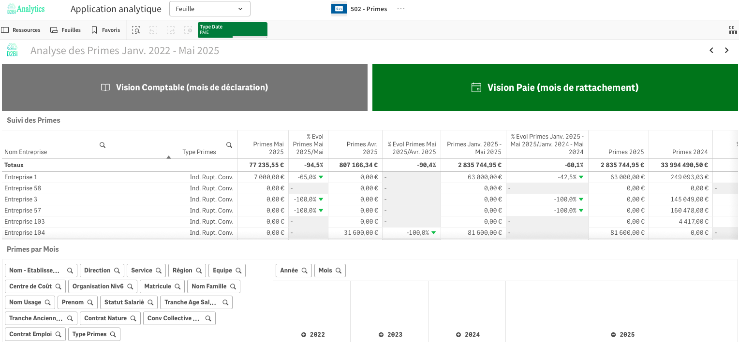The width and height of the screenshot is (739, 342).
Task: Click the clear all selections icon
Action: pyautogui.click(x=188, y=30)
